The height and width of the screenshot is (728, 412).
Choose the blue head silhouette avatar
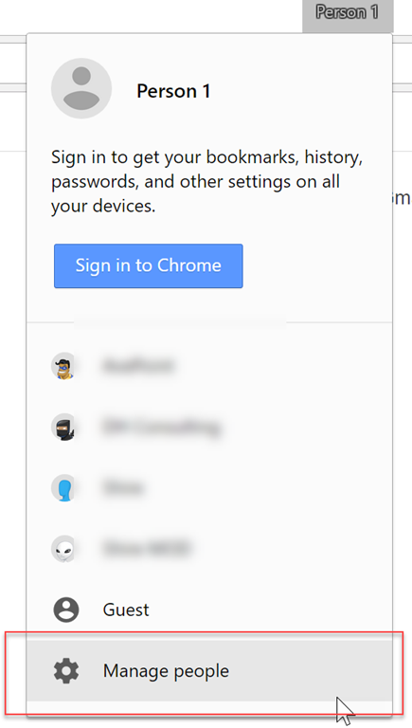pos(63,487)
